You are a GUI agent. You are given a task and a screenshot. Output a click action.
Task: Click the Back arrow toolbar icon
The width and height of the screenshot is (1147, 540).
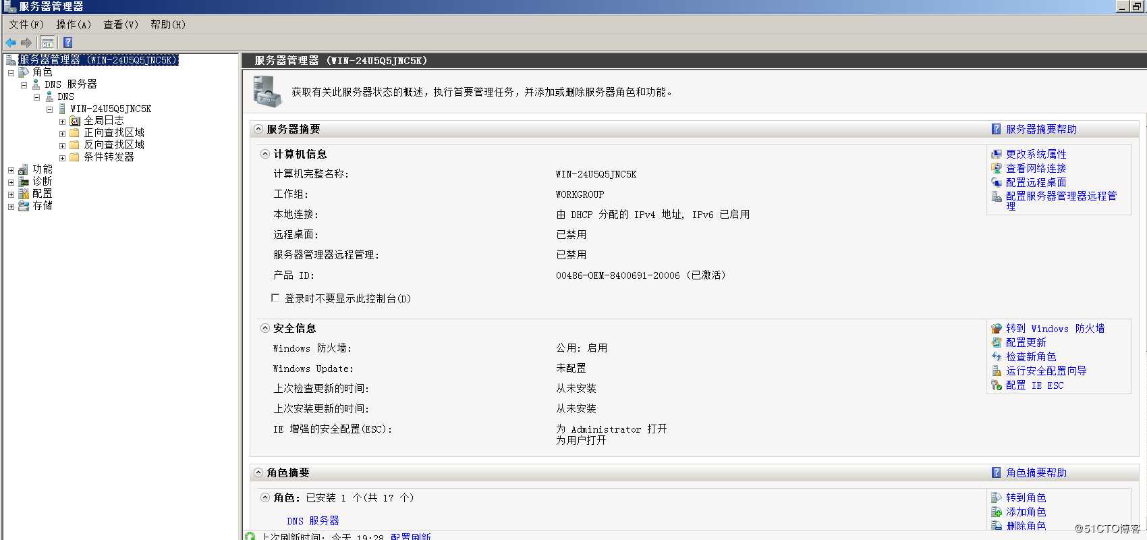pyautogui.click(x=11, y=43)
